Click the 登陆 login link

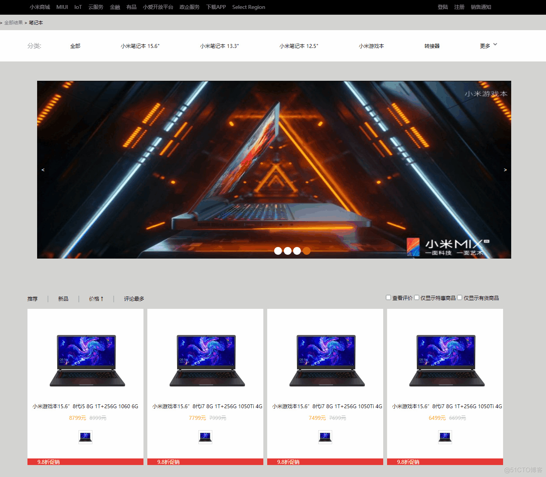coord(443,7)
